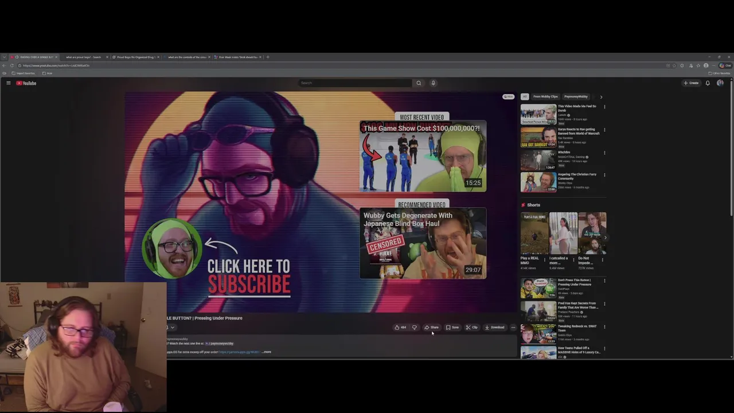Viewport: 734px width, 413px height.
Task: Show more filter chips with right arrow
Action: coord(601,97)
